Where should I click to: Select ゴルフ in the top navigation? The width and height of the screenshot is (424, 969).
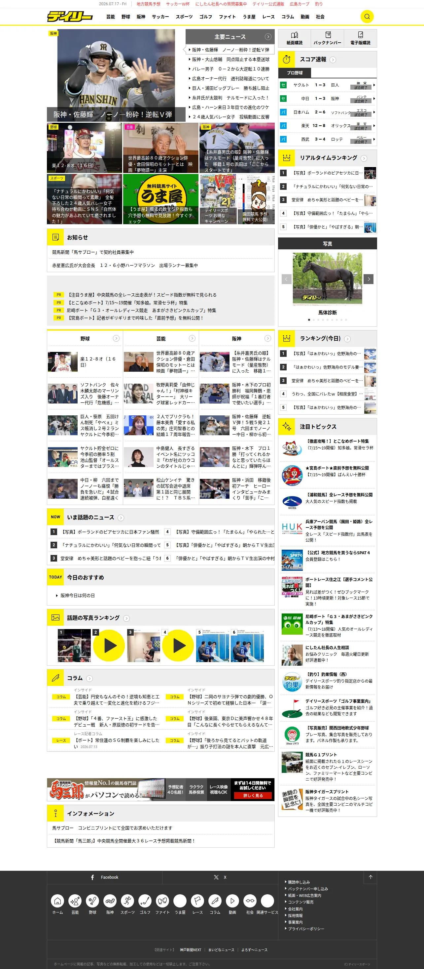pyautogui.click(x=205, y=17)
